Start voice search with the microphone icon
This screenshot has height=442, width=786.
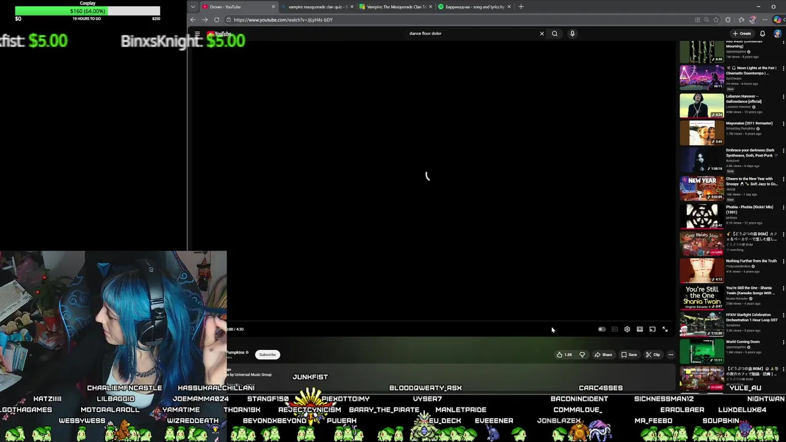(572, 34)
